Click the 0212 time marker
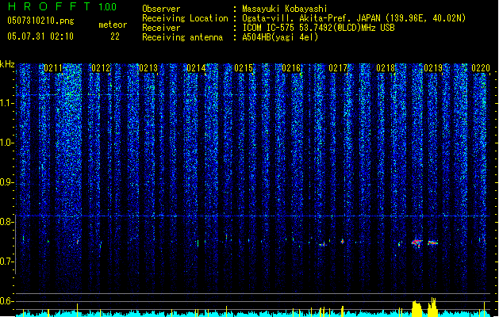 pos(101,68)
